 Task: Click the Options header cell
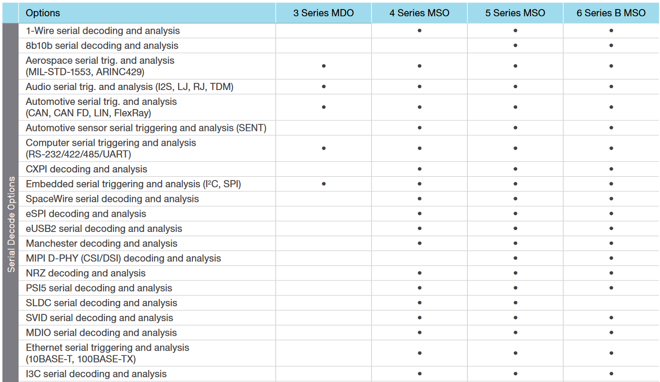tap(43, 13)
